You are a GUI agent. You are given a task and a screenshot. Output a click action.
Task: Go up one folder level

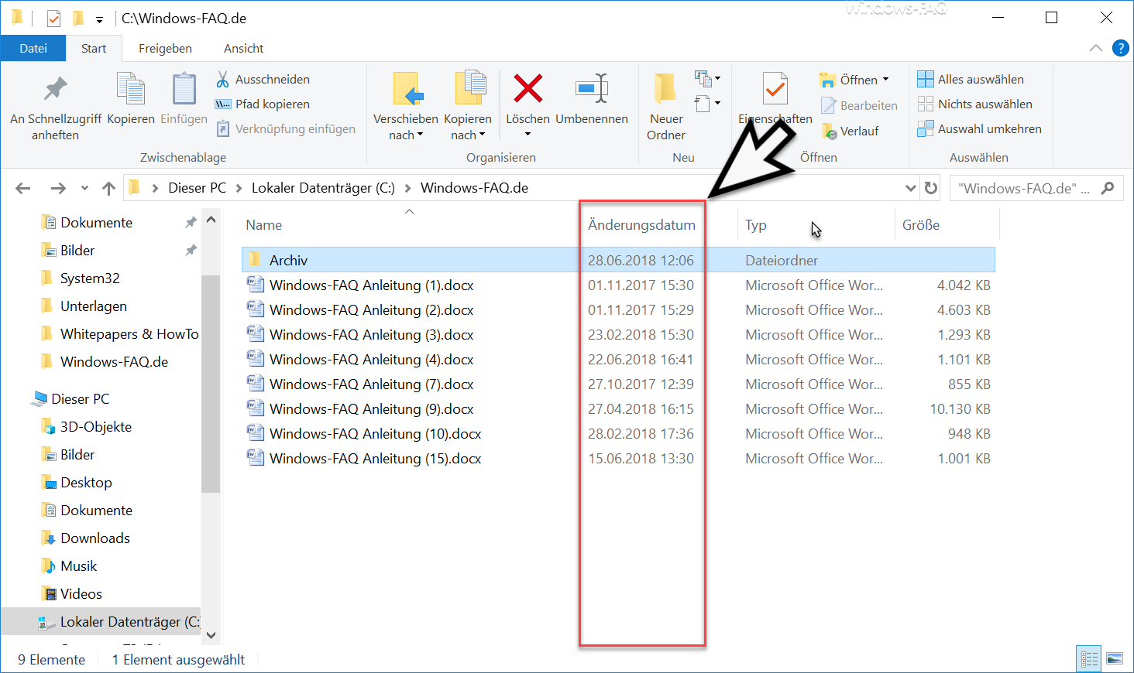pyautogui.click(x=108, y=188)
